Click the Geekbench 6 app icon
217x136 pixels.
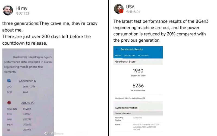click(9, 81)
